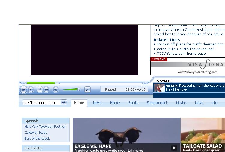This screenshot has height=152, width=225.
Task: Remove the up next playlist item
Action: [x=181, y=89]
